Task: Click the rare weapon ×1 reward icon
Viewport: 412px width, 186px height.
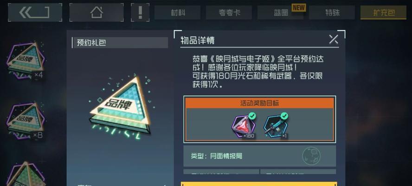Action: tap(276, 126)
